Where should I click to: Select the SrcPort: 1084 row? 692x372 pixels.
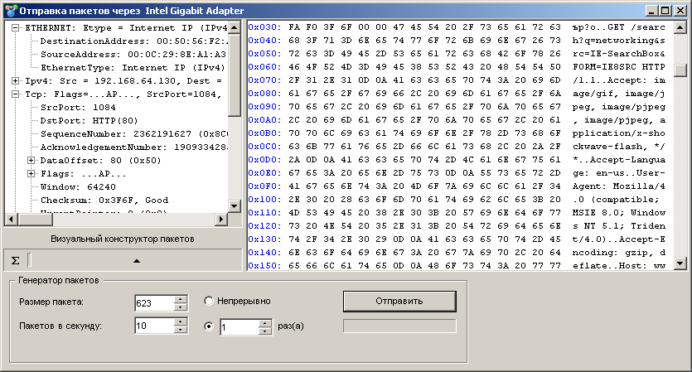[78, 107]
